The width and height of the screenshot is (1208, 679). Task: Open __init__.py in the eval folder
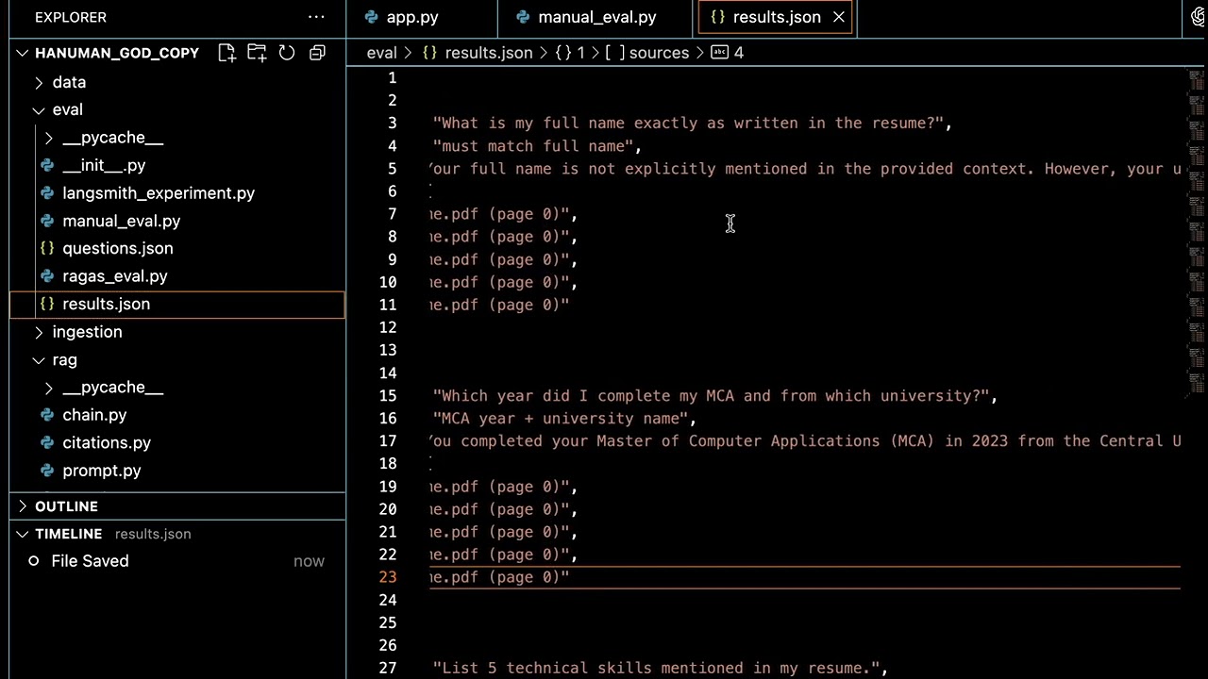(104, 165)
